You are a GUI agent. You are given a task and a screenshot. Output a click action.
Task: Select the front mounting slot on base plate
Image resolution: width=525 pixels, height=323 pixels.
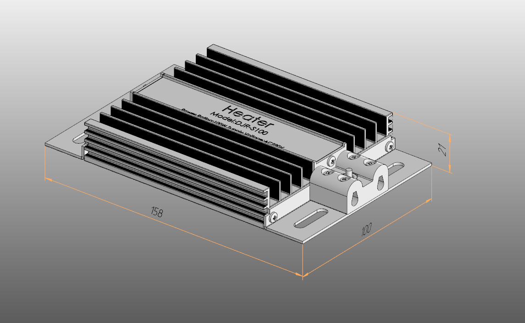(310, 219)
